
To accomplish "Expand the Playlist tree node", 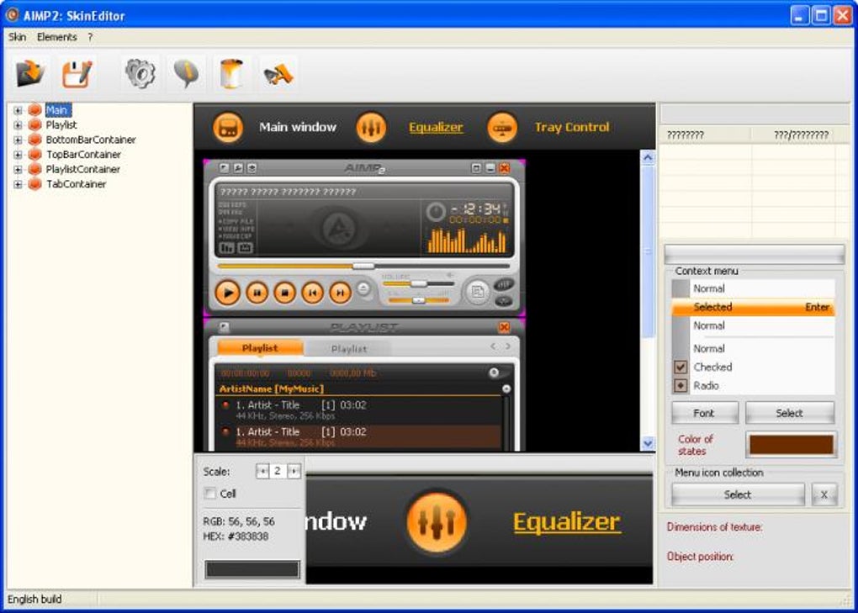I will [x=18, y=125].
